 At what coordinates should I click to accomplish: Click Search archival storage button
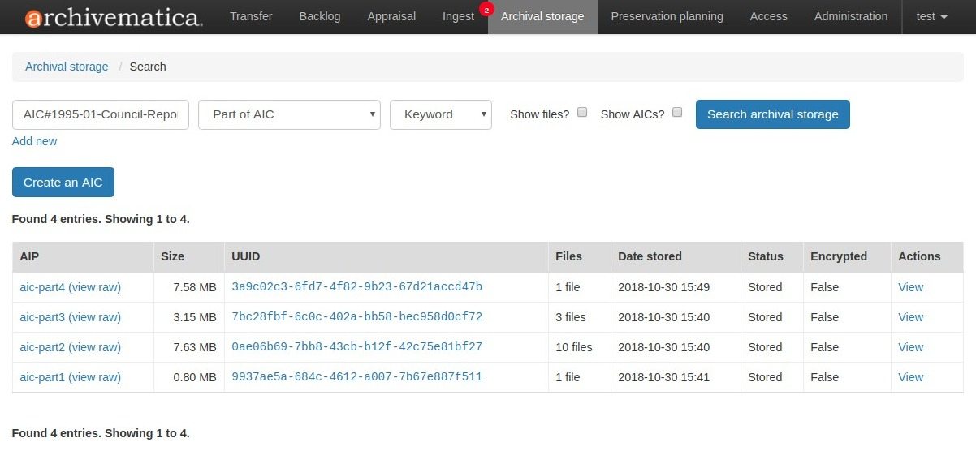[x=772, y=114]
